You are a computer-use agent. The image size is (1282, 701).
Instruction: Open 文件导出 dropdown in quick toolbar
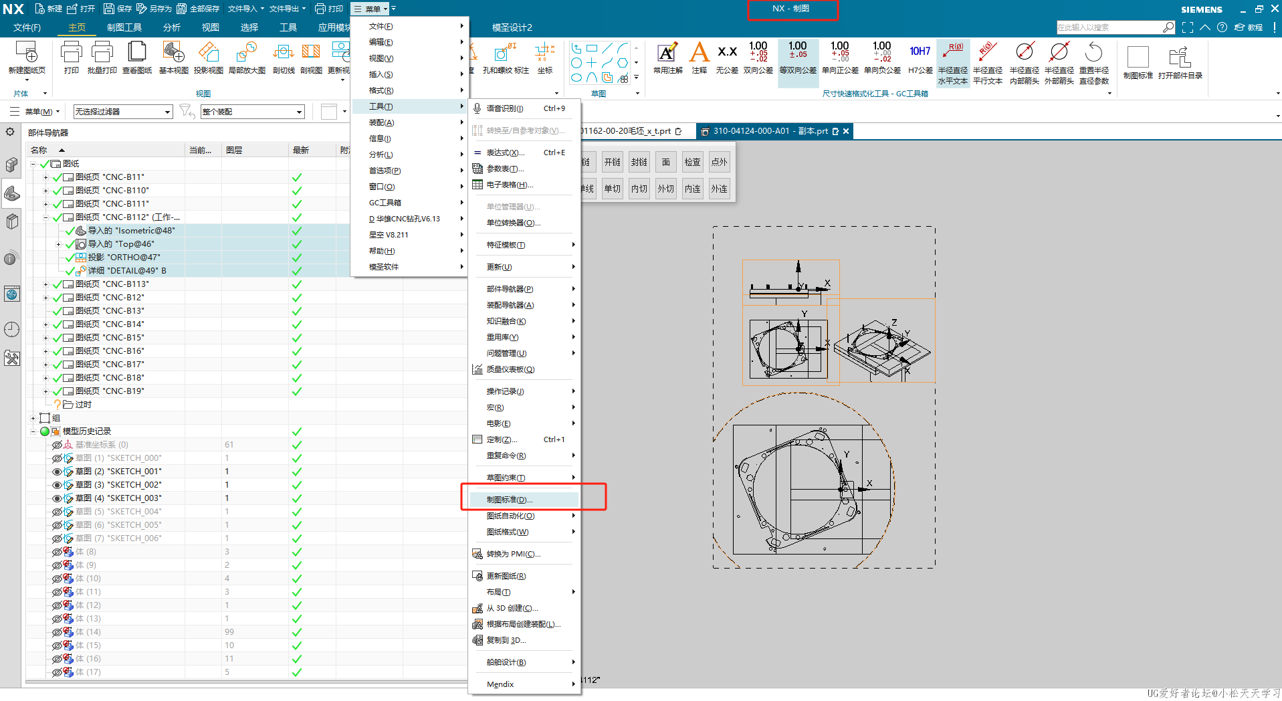(288, 9)
